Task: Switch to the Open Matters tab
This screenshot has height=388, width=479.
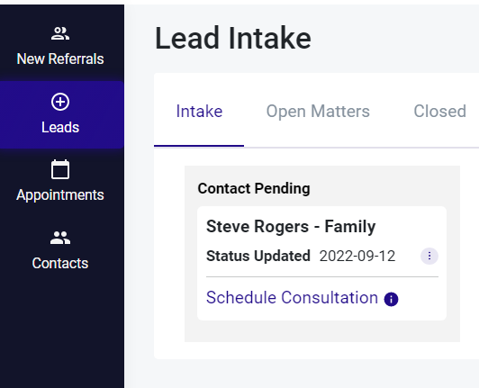Action: 318,112
